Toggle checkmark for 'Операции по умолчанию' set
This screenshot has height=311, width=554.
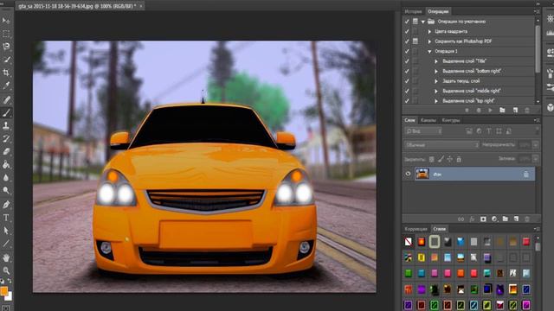pyautogui.click(x=407, y=22)
